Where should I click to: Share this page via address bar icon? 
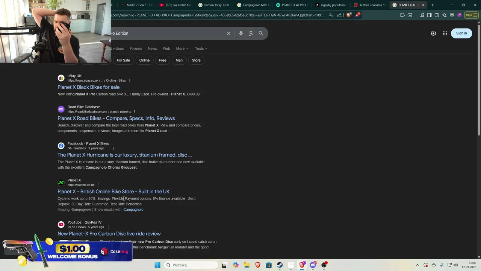point(339,15)
